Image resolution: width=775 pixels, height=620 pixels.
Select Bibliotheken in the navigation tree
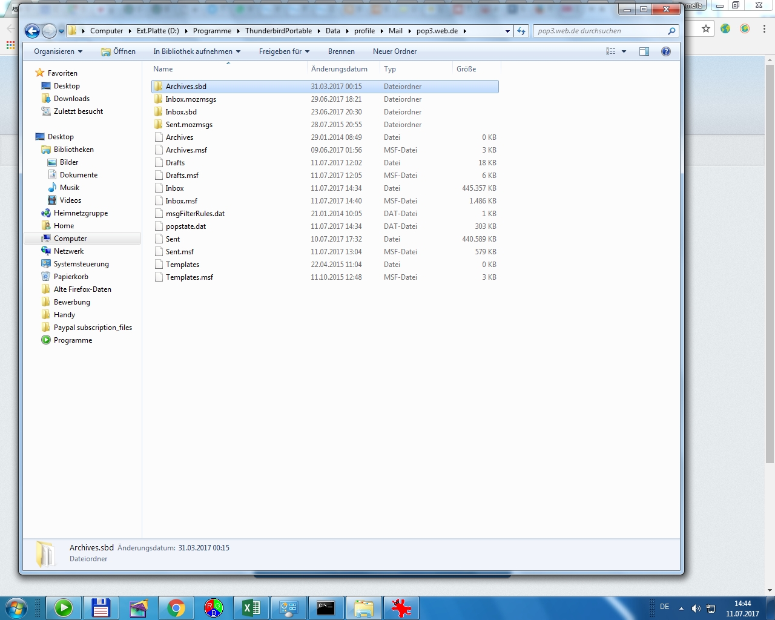[x=73, y=150]
